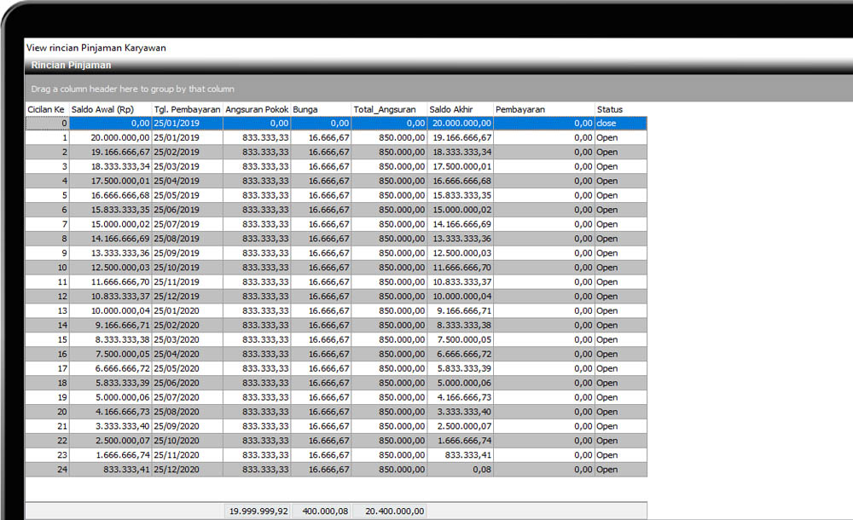Sort by the Status column header
Screen dimensions: 853x520
pyautogui.click(x=620, y=109)
